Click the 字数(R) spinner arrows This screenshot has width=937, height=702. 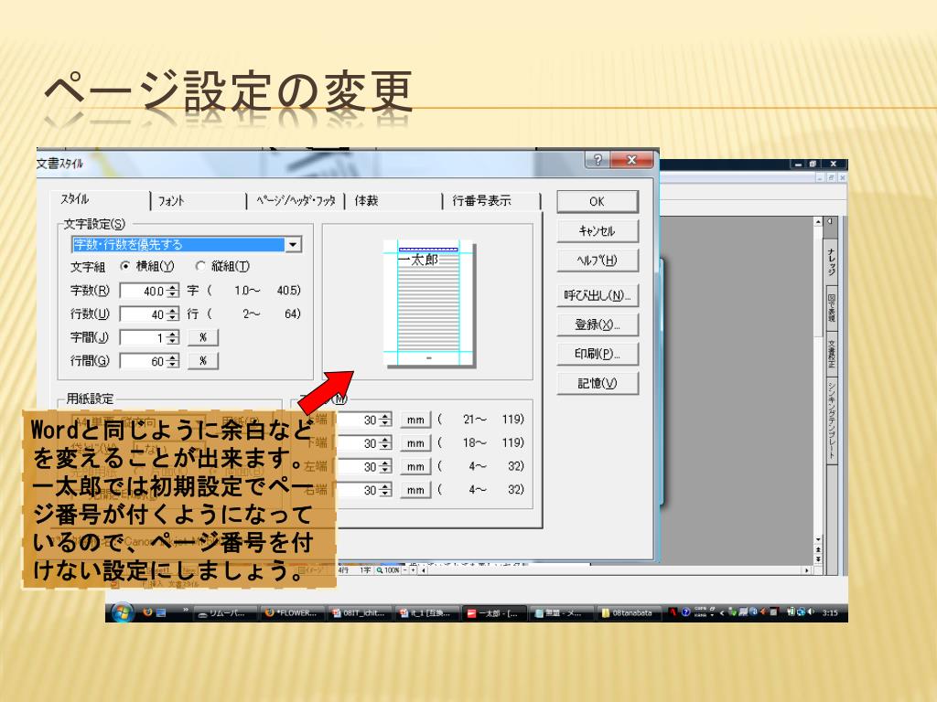tap(173, 291)
